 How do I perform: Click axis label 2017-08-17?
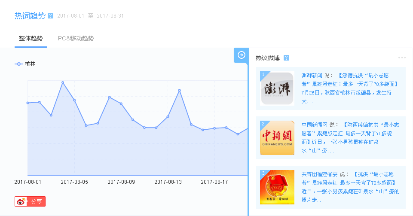tap(214, 182)
